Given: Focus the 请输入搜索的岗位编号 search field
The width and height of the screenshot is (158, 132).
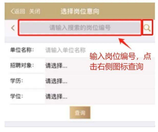Looking at the screenshot, I should pos(80,27).
